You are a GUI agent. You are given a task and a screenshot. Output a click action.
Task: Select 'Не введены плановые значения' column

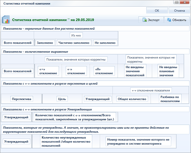tap(168, 71)
